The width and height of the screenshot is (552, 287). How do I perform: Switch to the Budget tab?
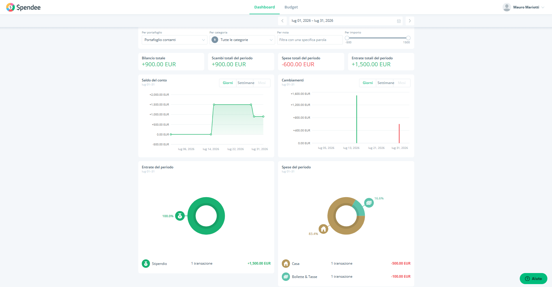291,7
